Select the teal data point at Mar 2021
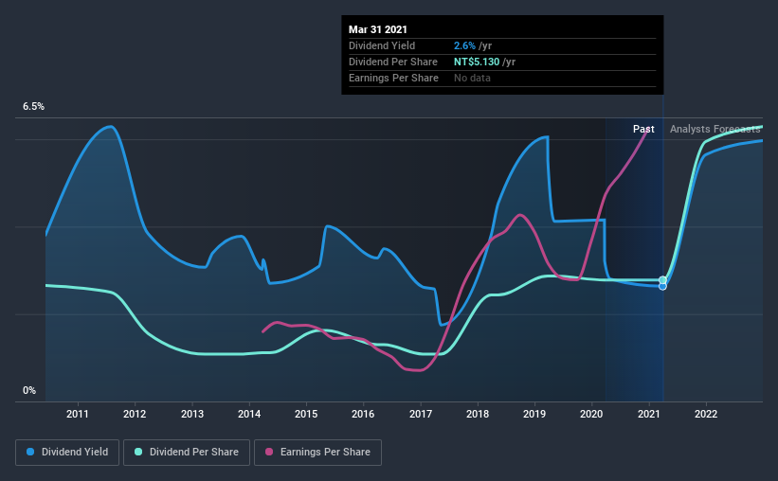Viewport: 778px width, 481px height. pyautogui.click(x=662, y=280)
